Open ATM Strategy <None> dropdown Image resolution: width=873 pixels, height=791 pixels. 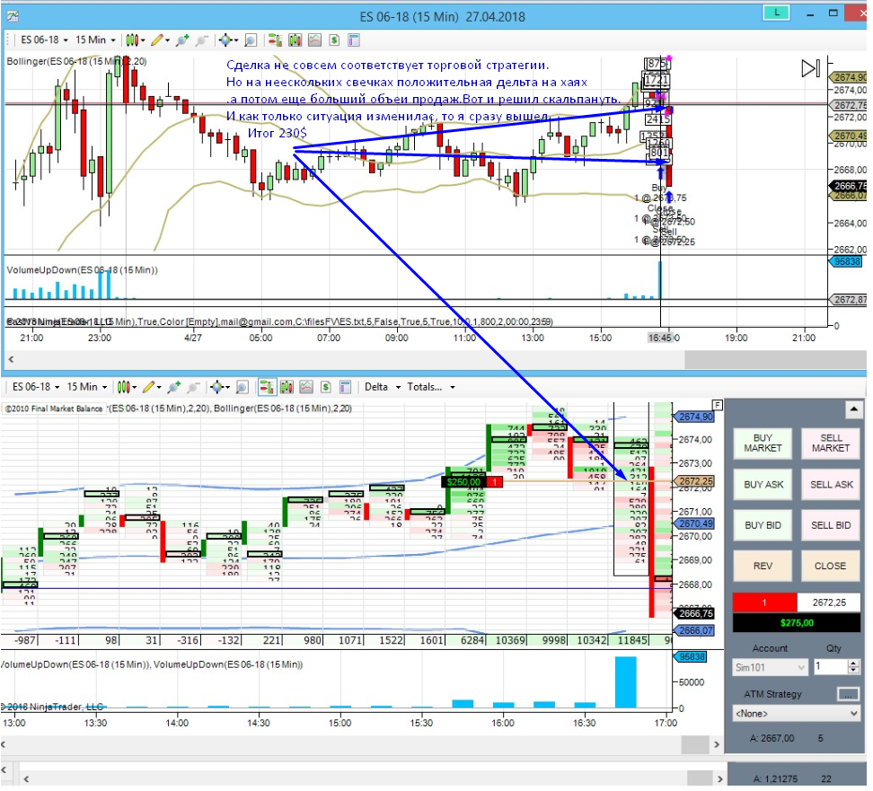tap(796, 714)
